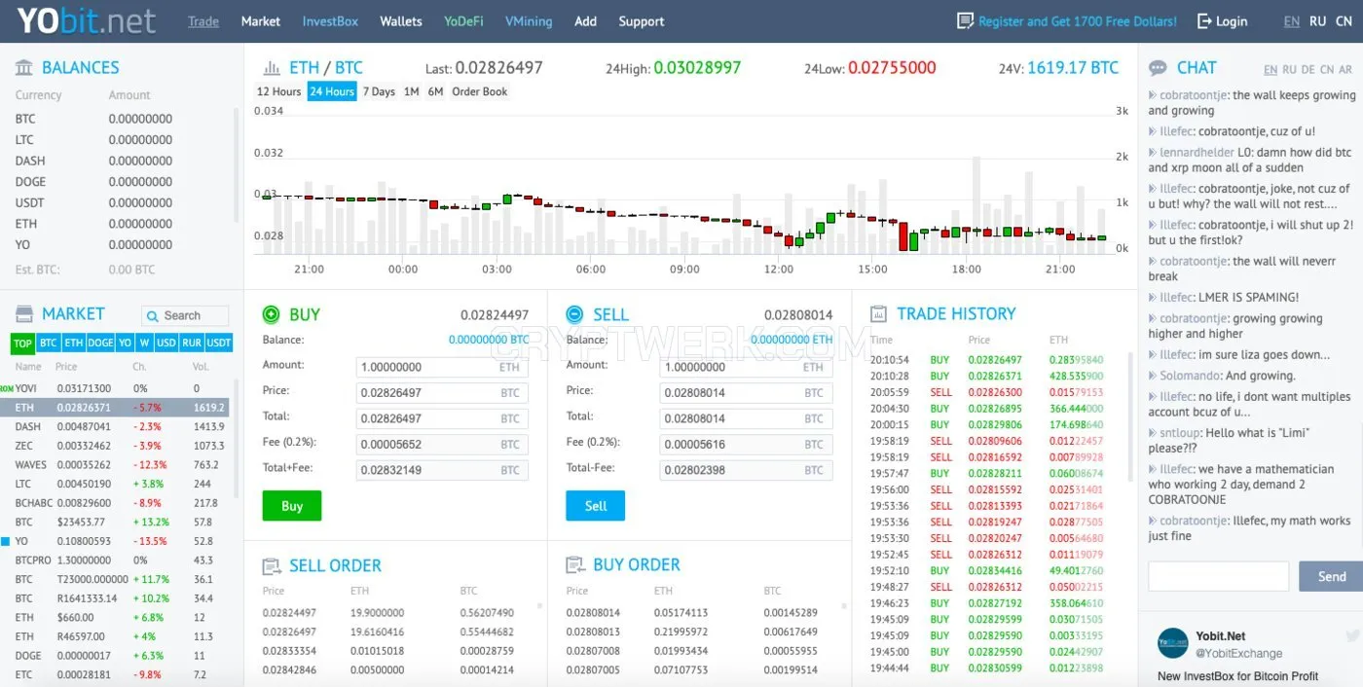Select the BTC market filter tab

tap(49, 343)
